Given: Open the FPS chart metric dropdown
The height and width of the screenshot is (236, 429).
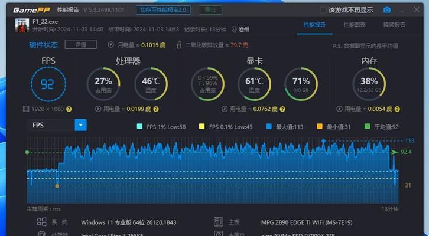Looking at the screenshot, I should [x=81, y=125].
